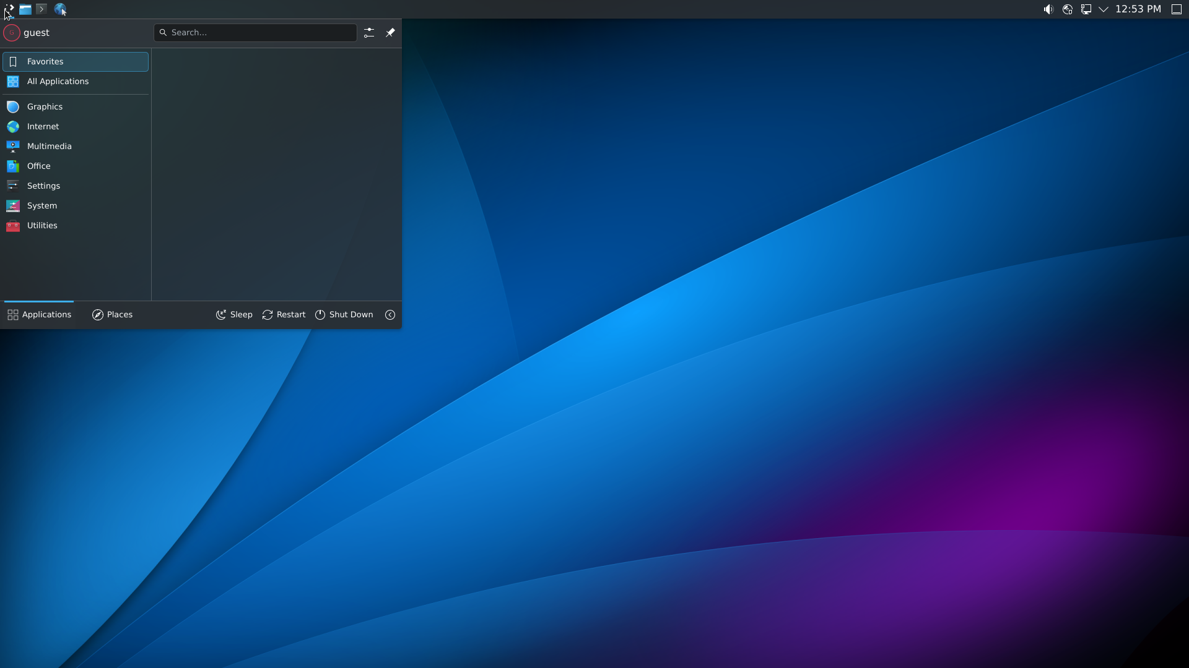Open the disk and devices tray icon
The height and width of the screenshot is (668, 1189).
coord(1068,9)
